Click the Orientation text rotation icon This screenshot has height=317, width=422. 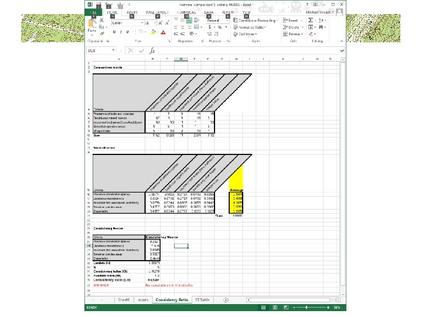click(191, 33)
